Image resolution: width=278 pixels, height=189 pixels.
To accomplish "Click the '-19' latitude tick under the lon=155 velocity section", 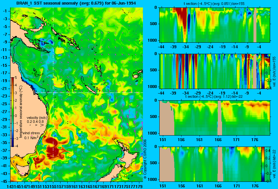I will point(222,93).
